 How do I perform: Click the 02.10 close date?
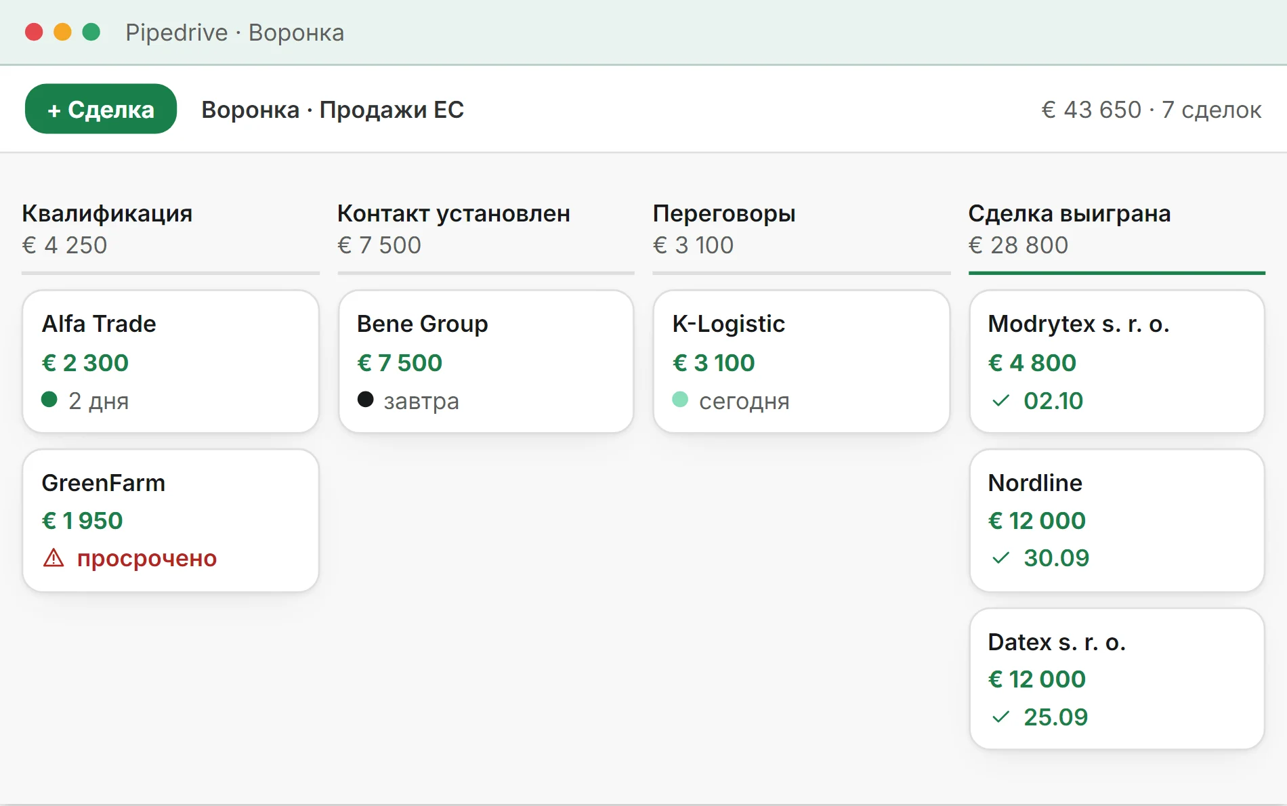(x=1053, y=401)
